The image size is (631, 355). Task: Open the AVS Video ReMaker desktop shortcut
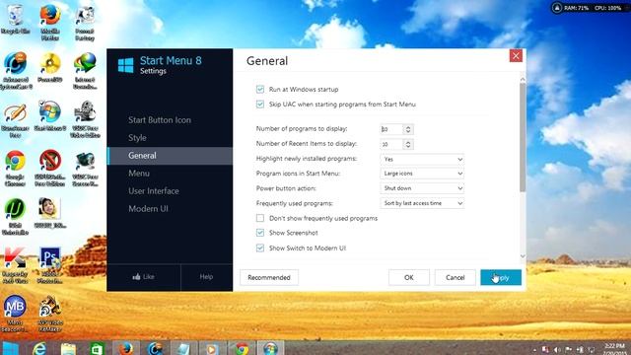50,314
